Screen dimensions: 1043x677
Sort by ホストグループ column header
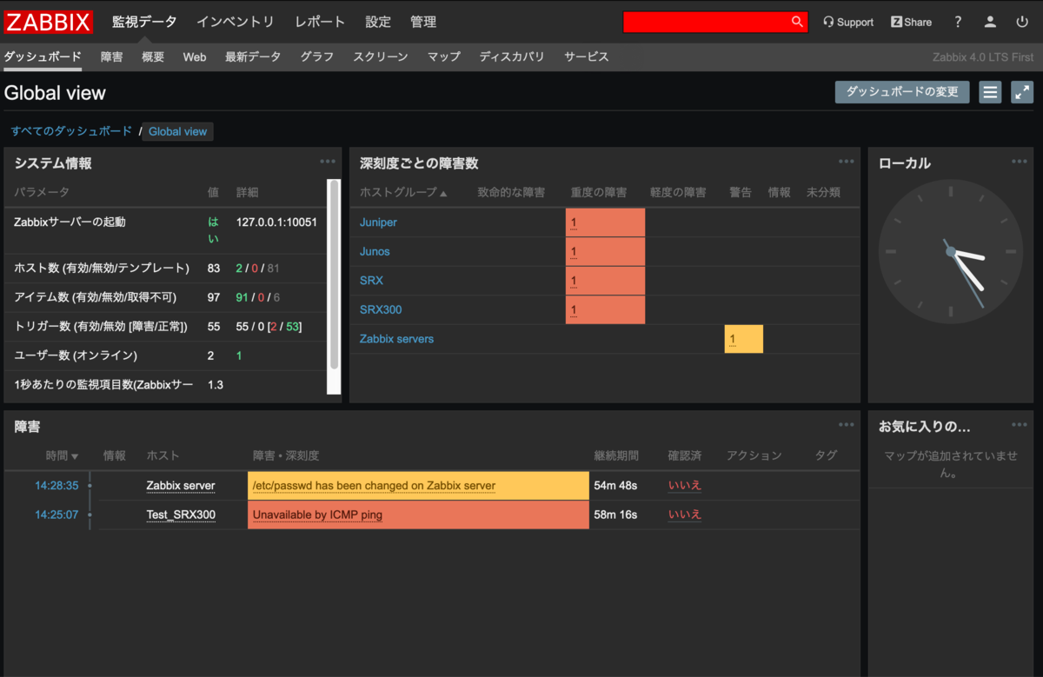[x=403, y=192]
